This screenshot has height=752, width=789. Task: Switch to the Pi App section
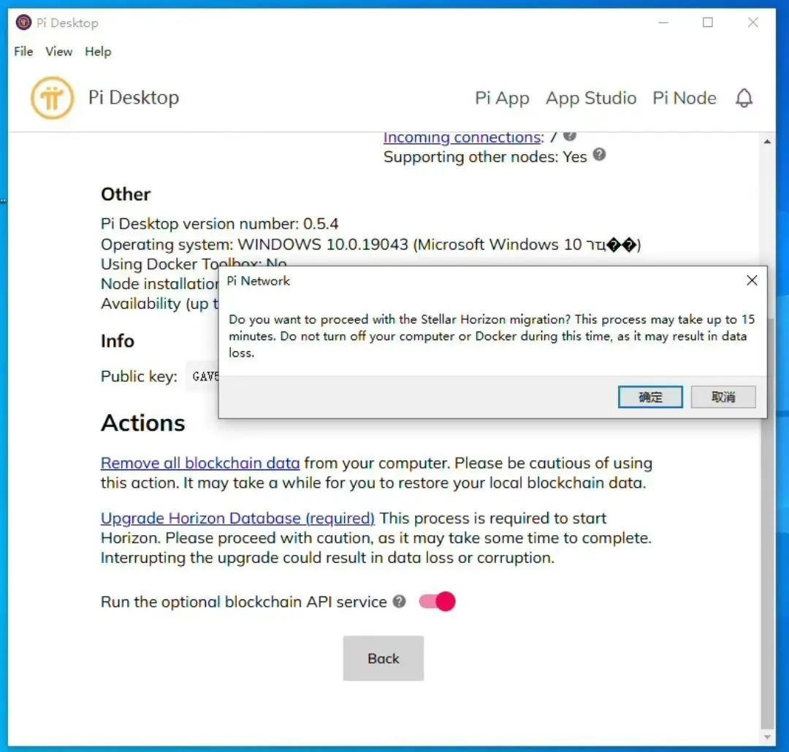[x=502, y=98]
